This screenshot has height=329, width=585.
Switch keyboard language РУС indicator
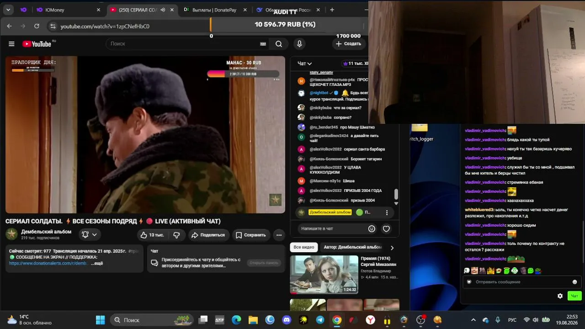pyautogui.click(x=512, y=320)
